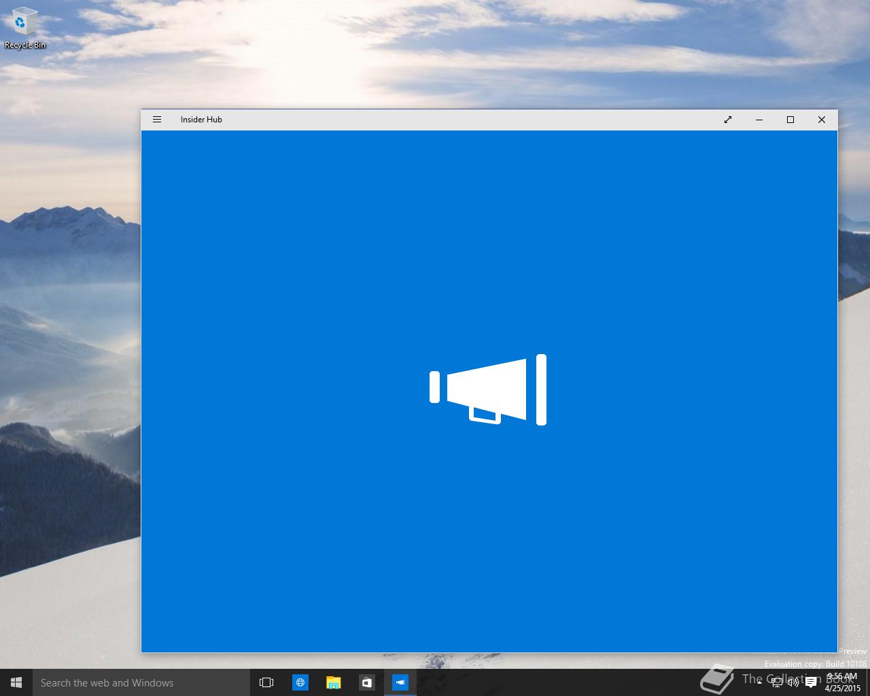Open Task View from the taskbar
Image resolution: width=870 pixels, height=696 pixels.
coord(266,682)
